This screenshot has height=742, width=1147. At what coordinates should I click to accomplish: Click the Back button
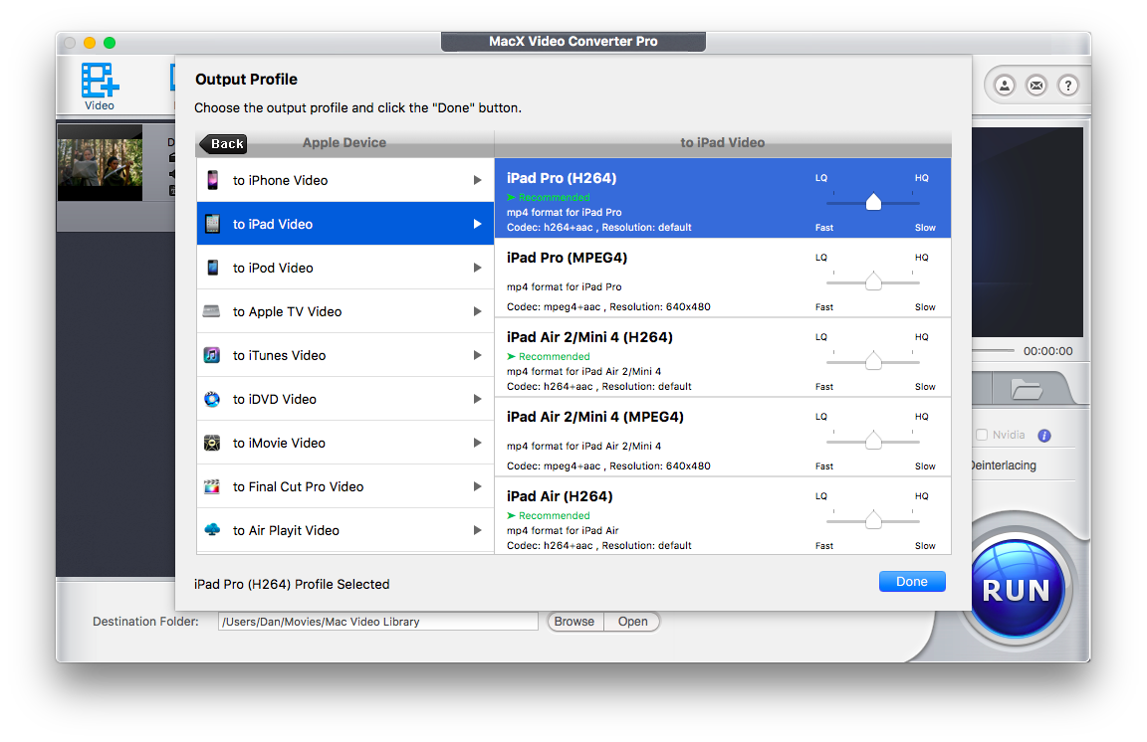point(223,144)
